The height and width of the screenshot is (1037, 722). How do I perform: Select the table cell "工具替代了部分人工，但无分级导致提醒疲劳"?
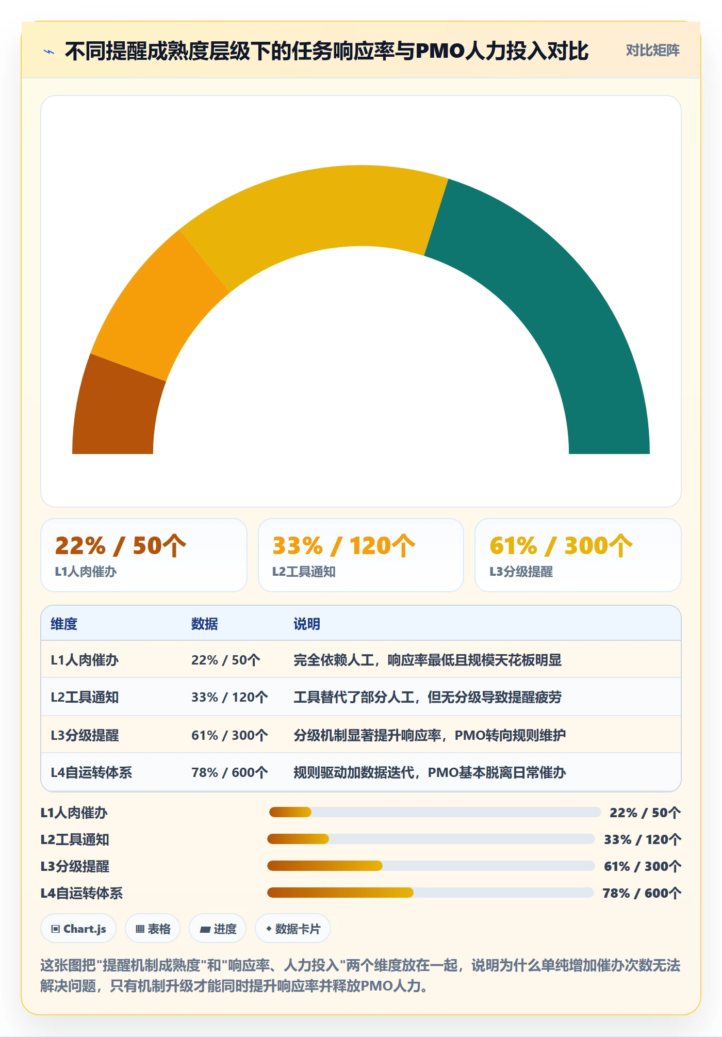pyautogui.click(x=428, y=697)
